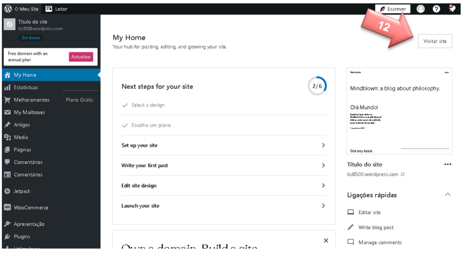Select the completed Escolha um plano step
464x256 pixels.
[151, 125]
